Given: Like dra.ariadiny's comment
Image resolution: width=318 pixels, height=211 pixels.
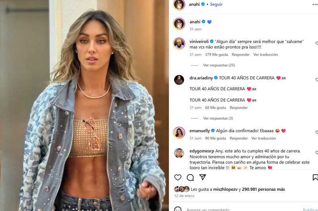Looking at the screenshot, I should pyautogui.click(x=317, y=80).
